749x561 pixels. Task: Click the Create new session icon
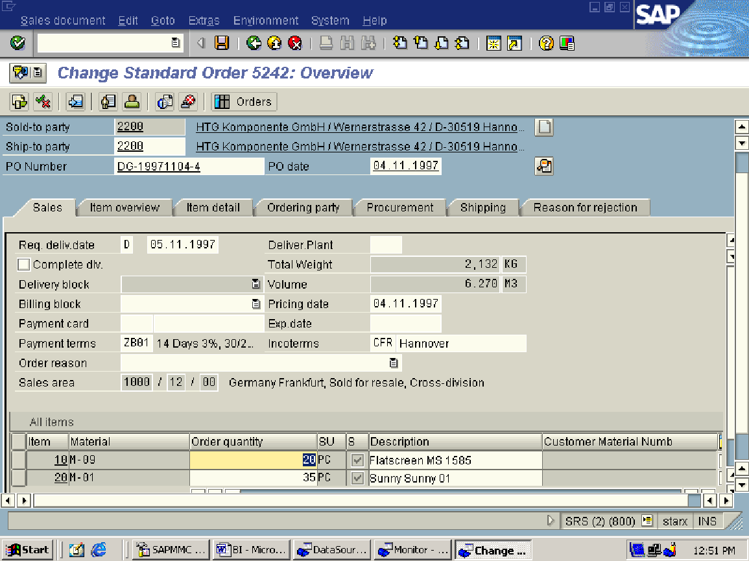493,43
